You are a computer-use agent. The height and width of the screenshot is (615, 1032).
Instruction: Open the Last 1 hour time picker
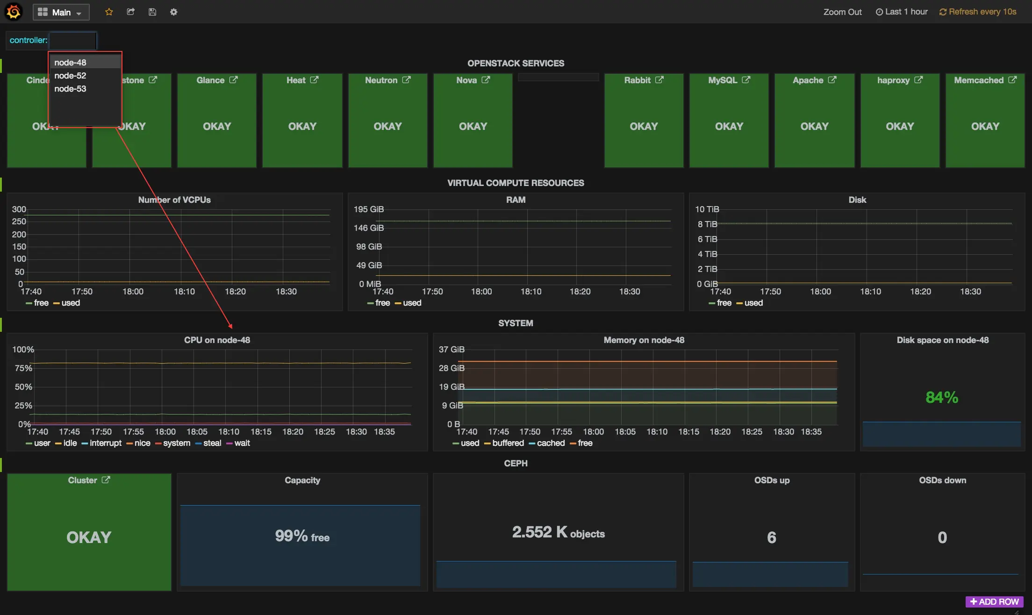tap(902, 12)
